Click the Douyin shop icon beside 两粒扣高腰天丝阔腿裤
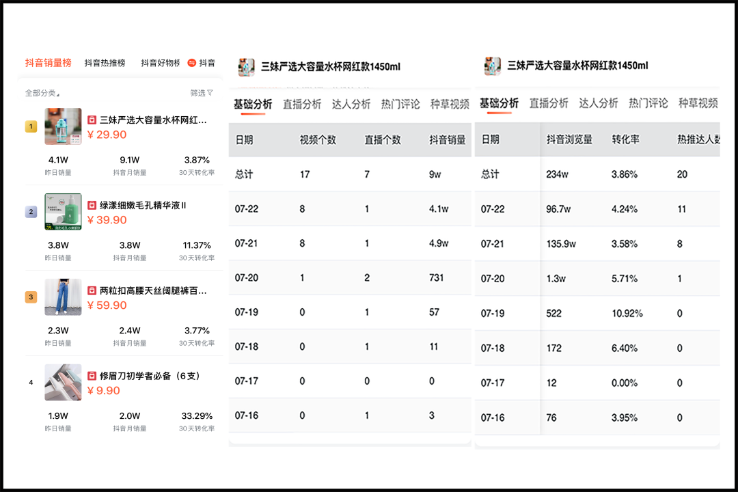 [x=92, y=291]
